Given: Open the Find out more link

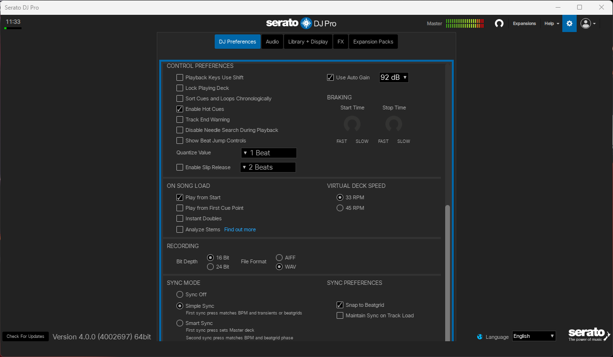Looking at the screenshot, I should (240, 229).
